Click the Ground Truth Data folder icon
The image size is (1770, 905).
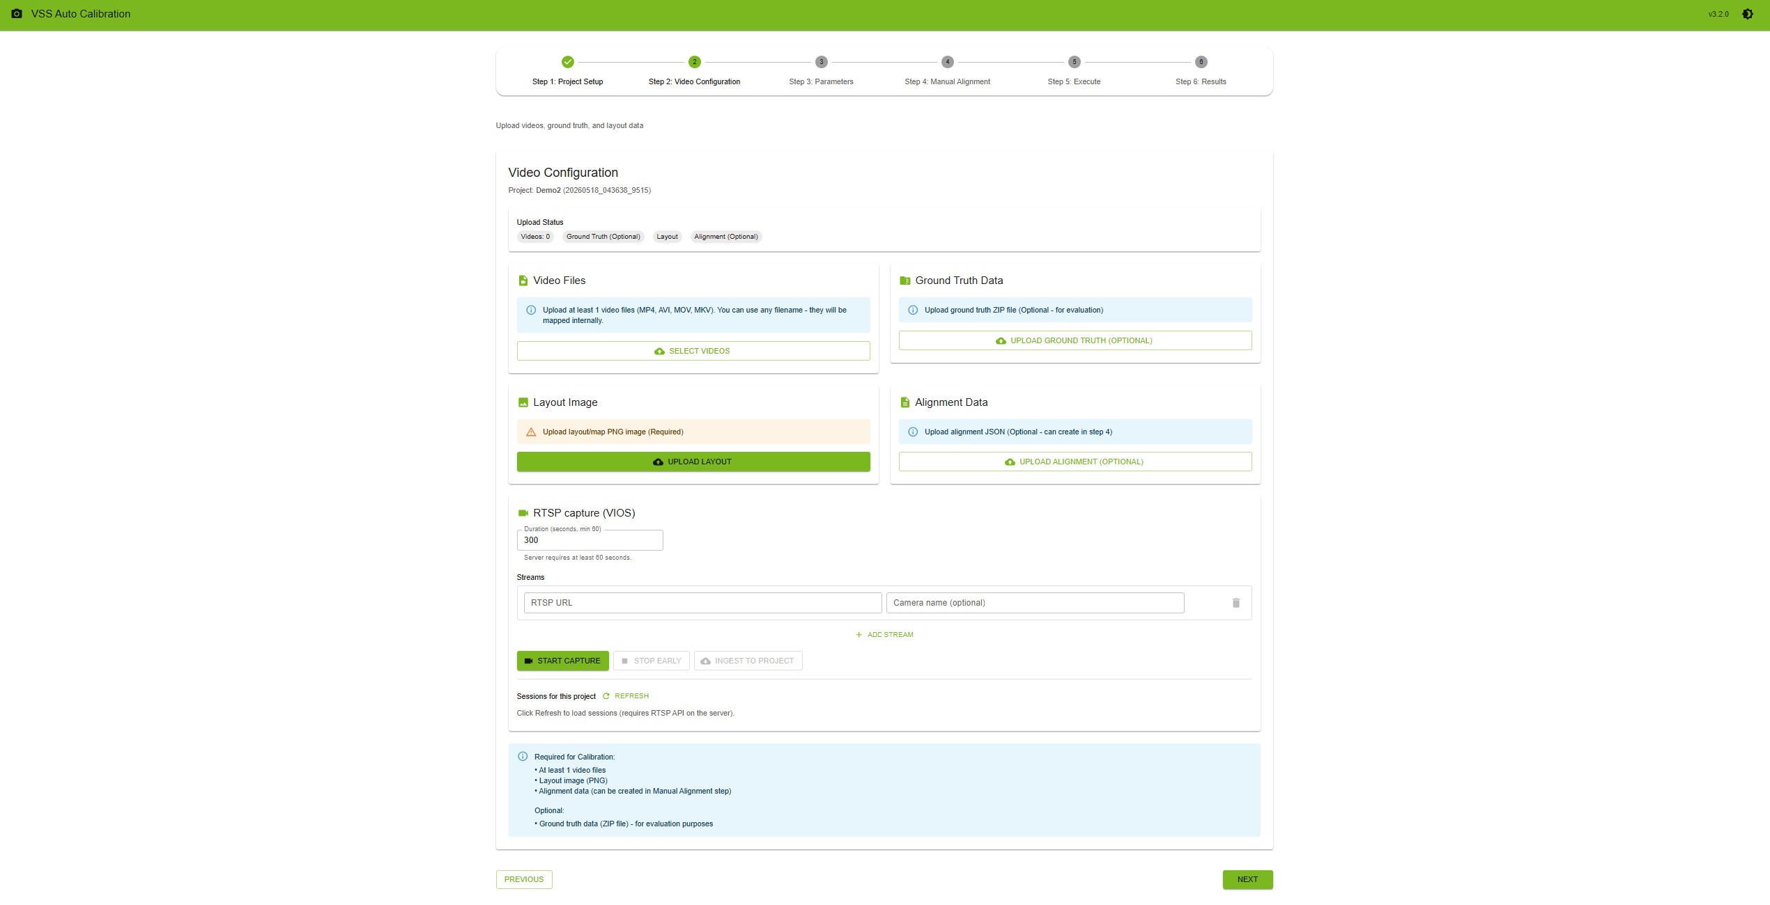click(905, 281)
